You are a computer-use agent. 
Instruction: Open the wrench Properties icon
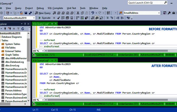point(169,13)
